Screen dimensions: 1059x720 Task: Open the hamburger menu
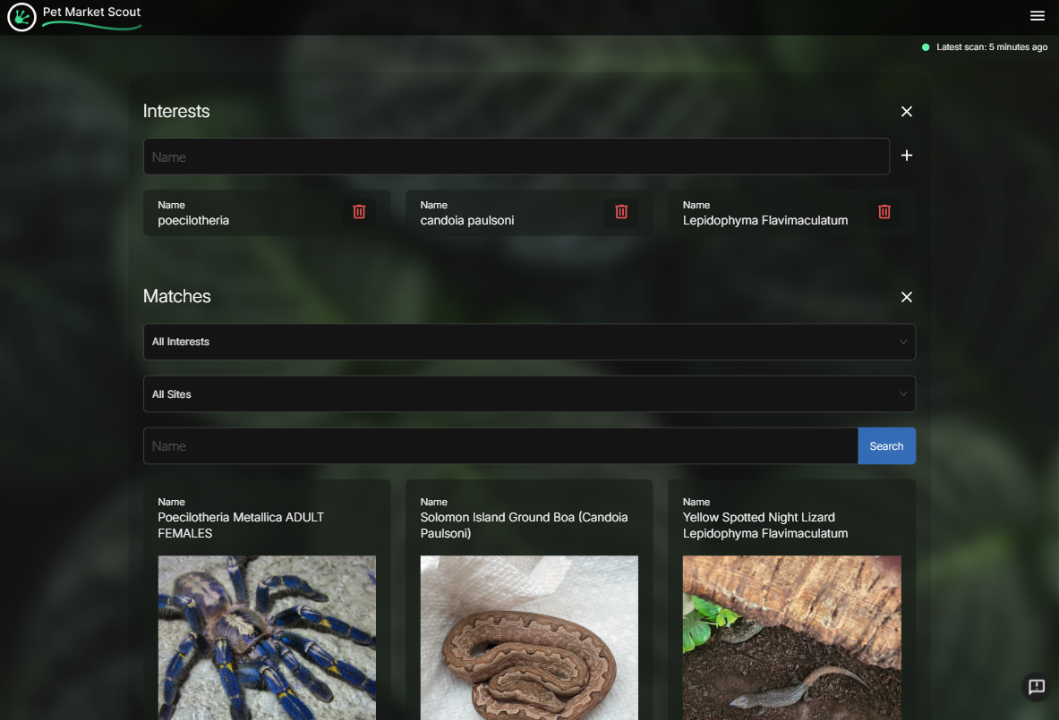[x=1038, y=16]
